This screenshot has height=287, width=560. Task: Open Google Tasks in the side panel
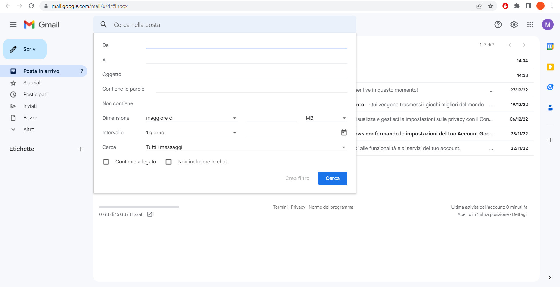click(550, 87)
